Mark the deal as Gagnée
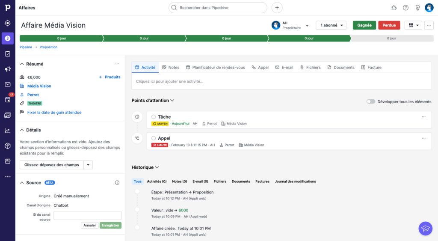Screen dimensions: 438x241 364,25
